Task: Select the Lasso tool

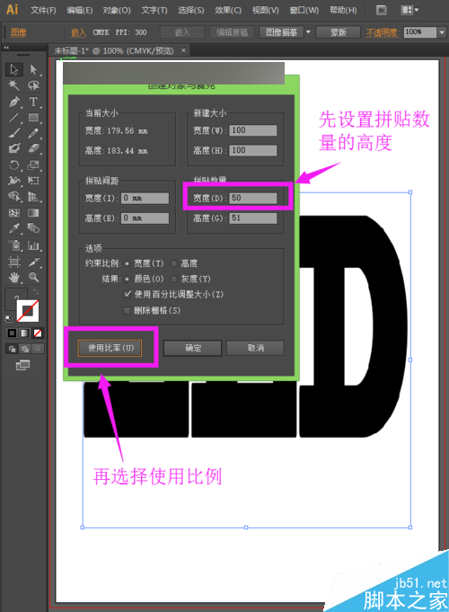Action: coord(33,85)
